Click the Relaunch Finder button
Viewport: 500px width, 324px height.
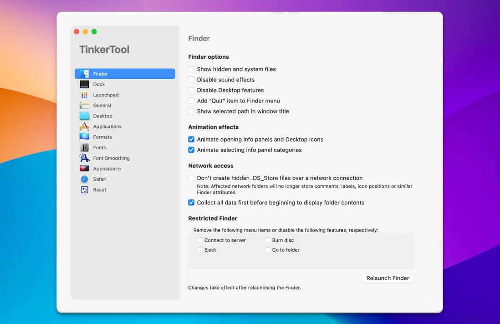click(x=388, y=278)
